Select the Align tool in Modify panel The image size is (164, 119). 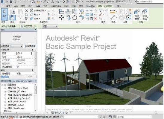coord(62,11)
